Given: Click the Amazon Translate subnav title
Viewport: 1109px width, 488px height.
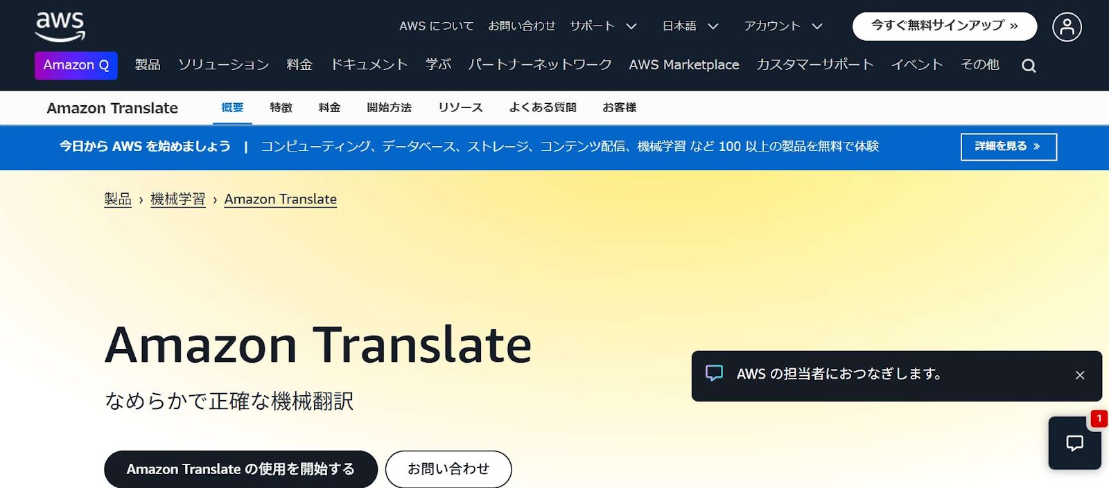Looking at the screenshot, I should click(x=112, y=108).
